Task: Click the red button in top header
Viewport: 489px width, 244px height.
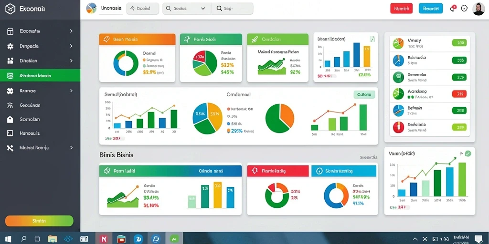Action: coord(401,9)
